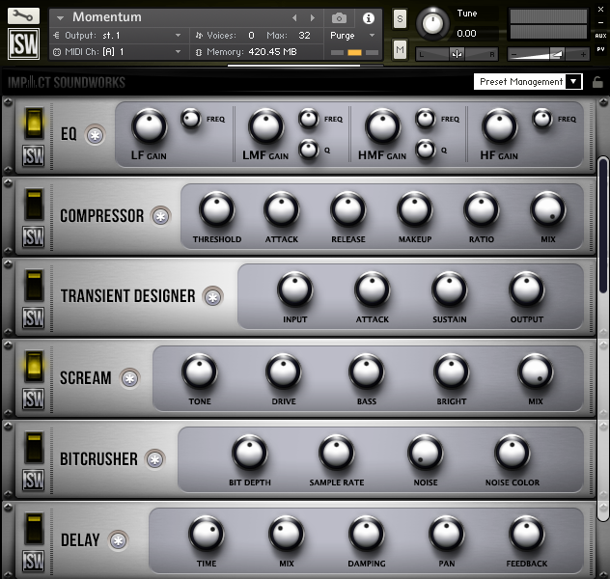This screenshot has height=579, width=610.
Task: Click the volume plus button
Action: (583, 54)
